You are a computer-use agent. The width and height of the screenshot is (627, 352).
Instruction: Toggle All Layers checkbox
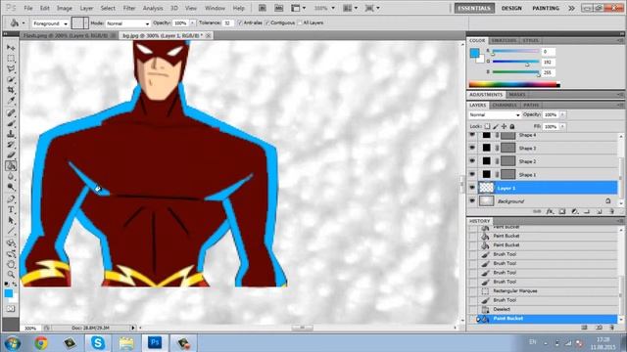pyautogui.click(x=300, y=23)
